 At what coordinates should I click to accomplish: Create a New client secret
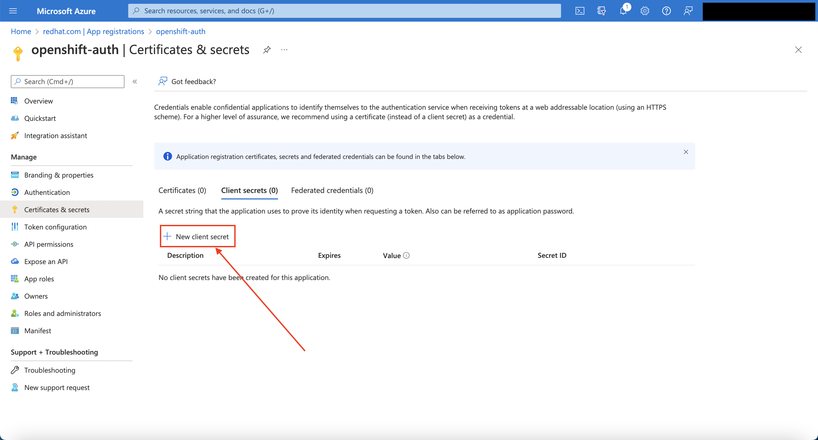pos(197,236)
